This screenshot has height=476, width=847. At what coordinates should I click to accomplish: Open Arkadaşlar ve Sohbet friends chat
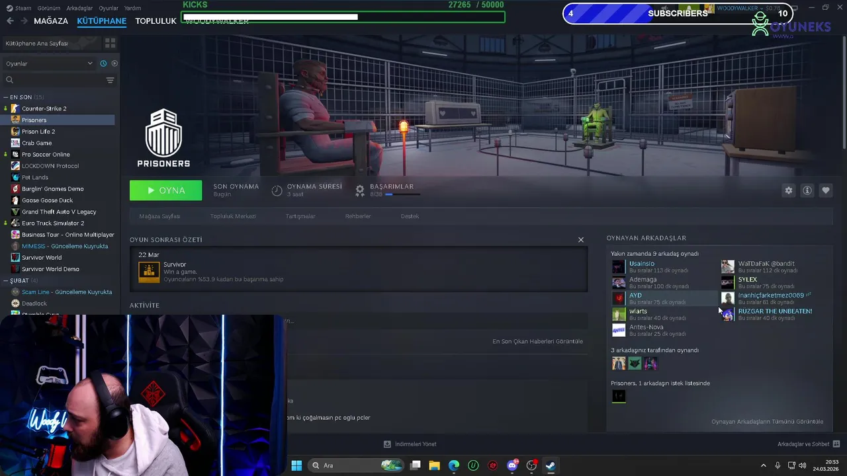809,444
